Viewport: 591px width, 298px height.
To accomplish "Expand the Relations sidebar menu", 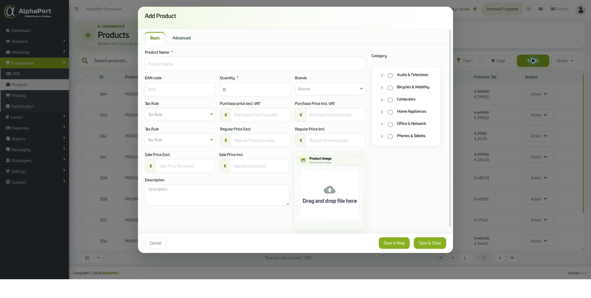I will pyautogui.click(x=34, y=41).
